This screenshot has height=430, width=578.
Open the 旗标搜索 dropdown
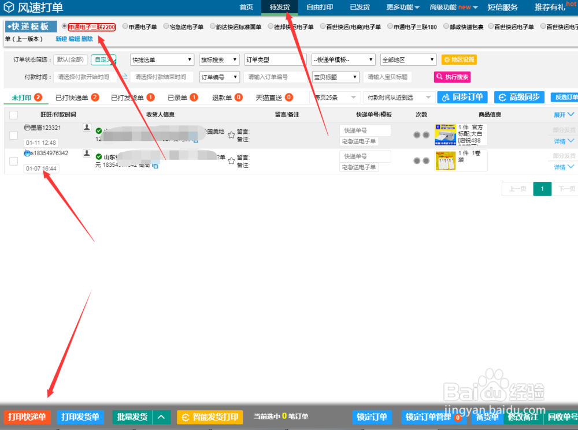tap(219, 59)
